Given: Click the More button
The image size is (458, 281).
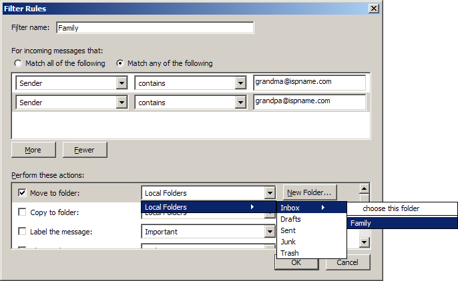Looking at the screenshot, I should click(33, 150).
